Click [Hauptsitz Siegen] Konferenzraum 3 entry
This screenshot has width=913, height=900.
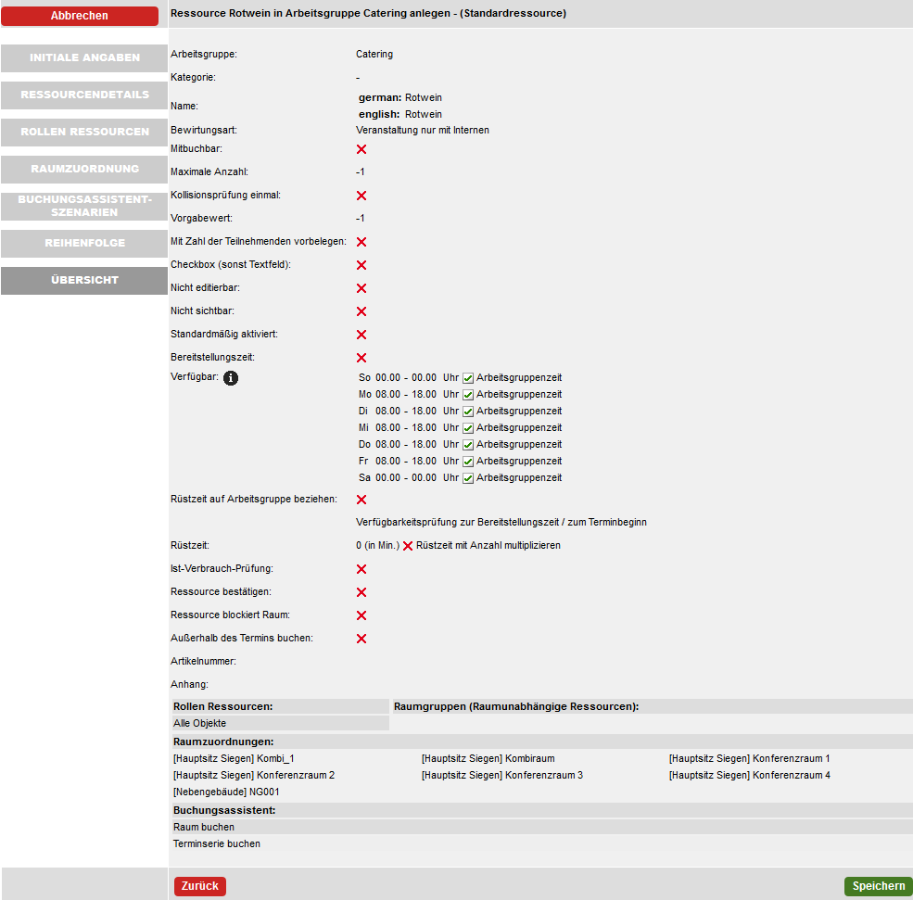point(501,776)
